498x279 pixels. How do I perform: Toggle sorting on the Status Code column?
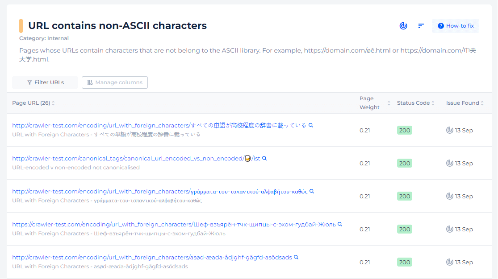(x=433, y=103)
